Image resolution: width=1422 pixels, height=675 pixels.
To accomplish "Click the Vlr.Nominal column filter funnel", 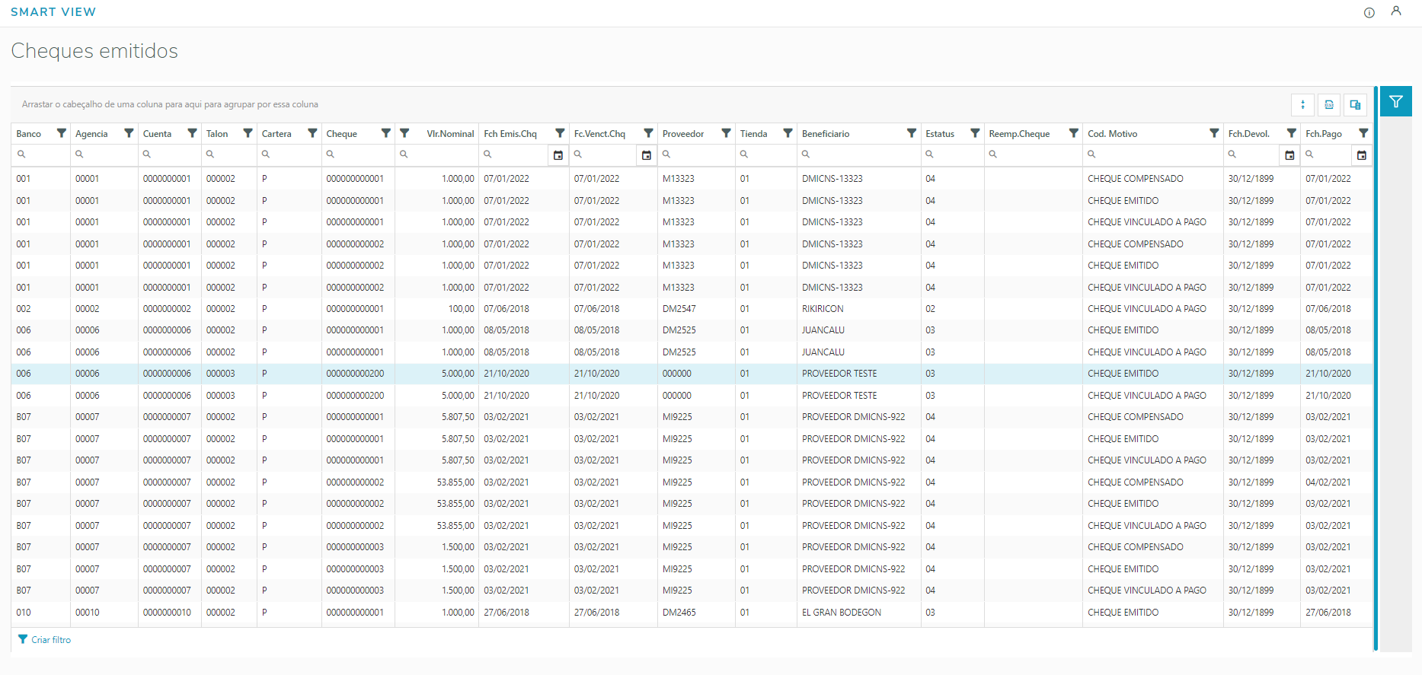I will 404,133.
